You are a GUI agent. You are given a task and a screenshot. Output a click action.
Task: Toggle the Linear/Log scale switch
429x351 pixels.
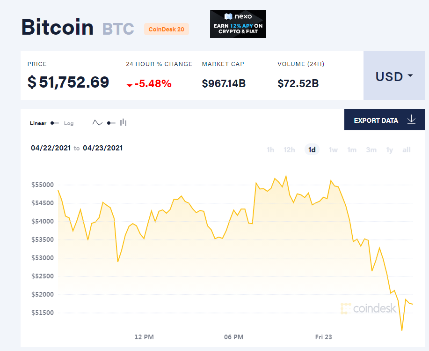coord(55,123)
